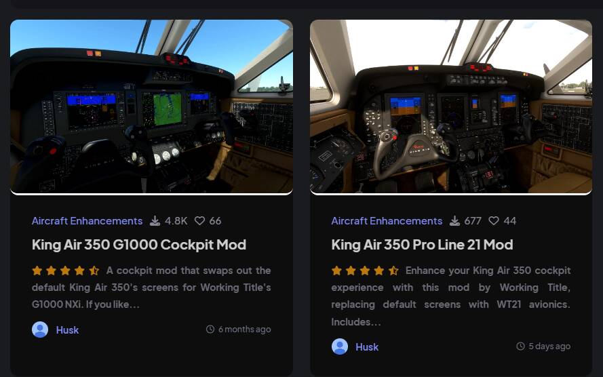Open Aircraft Enhancements category on right card
The height and width of the screenshot is (377, 603).
[x=387, y=221]
